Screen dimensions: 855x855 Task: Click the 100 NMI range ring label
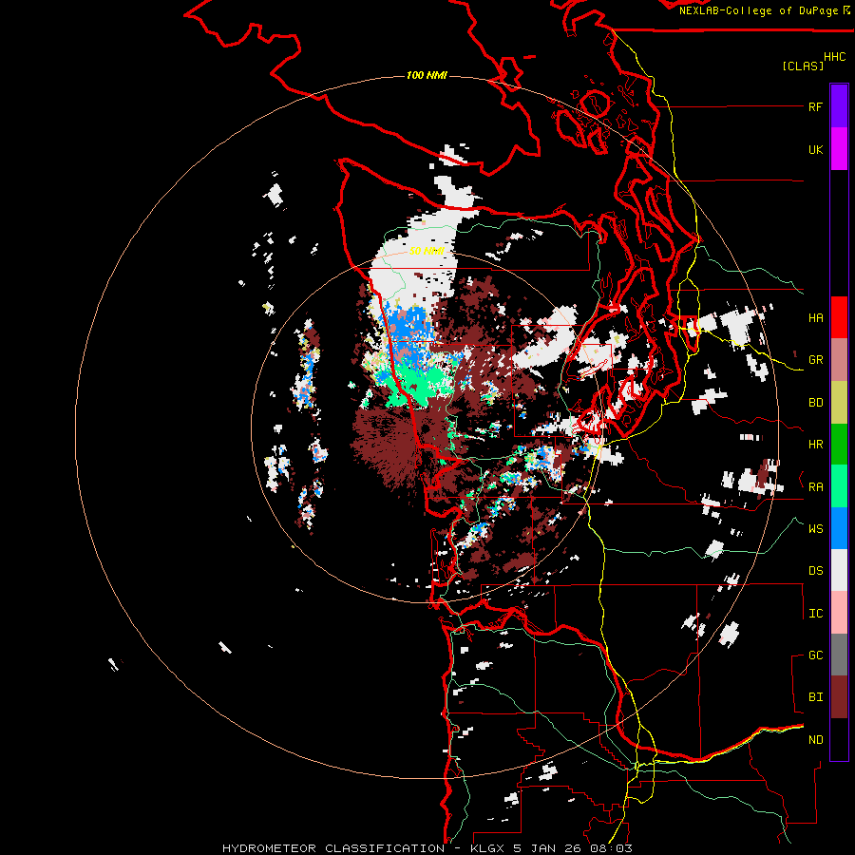427,75
